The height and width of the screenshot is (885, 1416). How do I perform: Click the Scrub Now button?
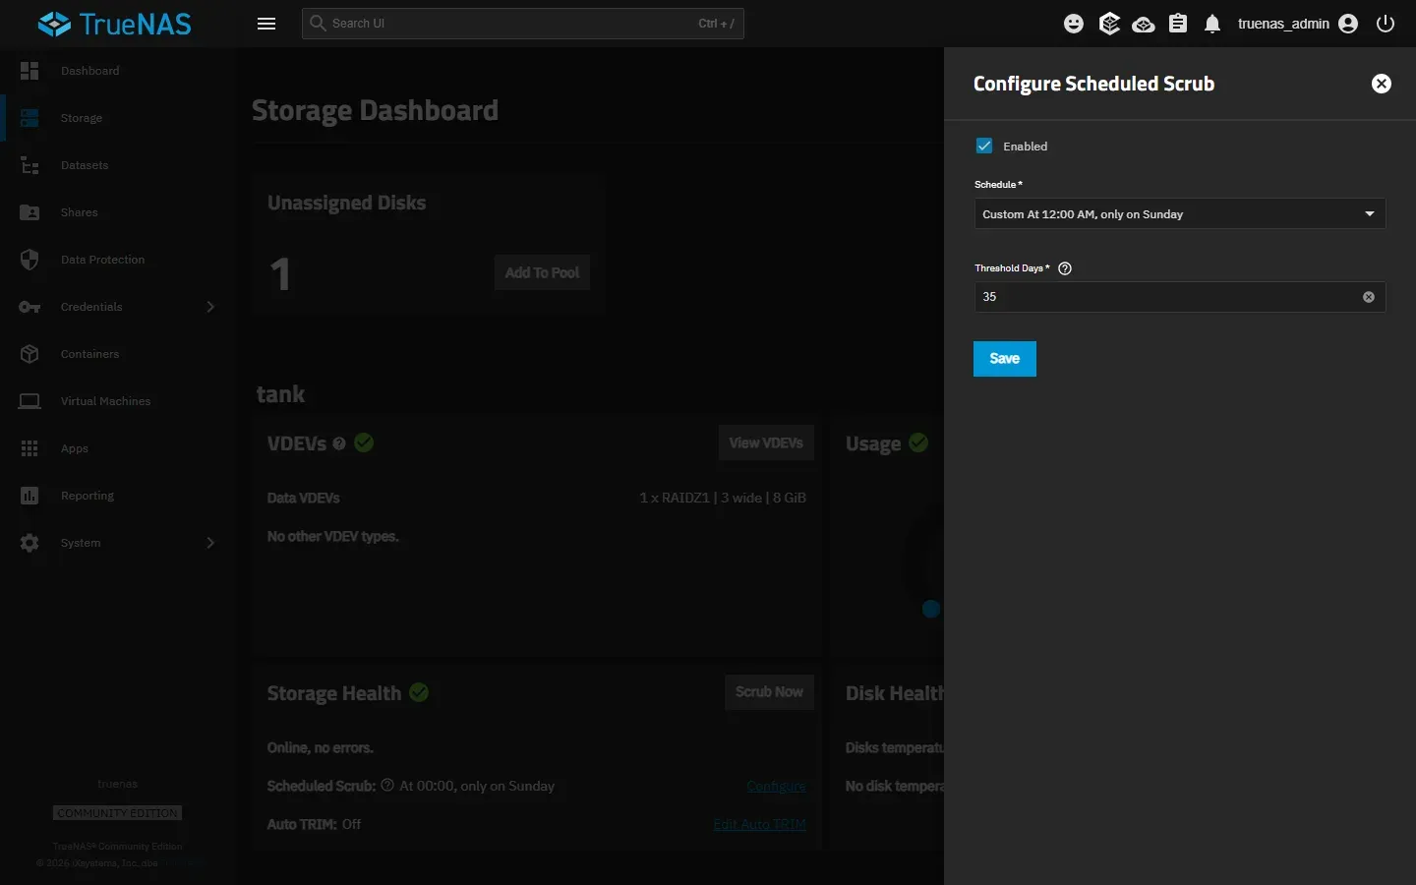(769, 692)
